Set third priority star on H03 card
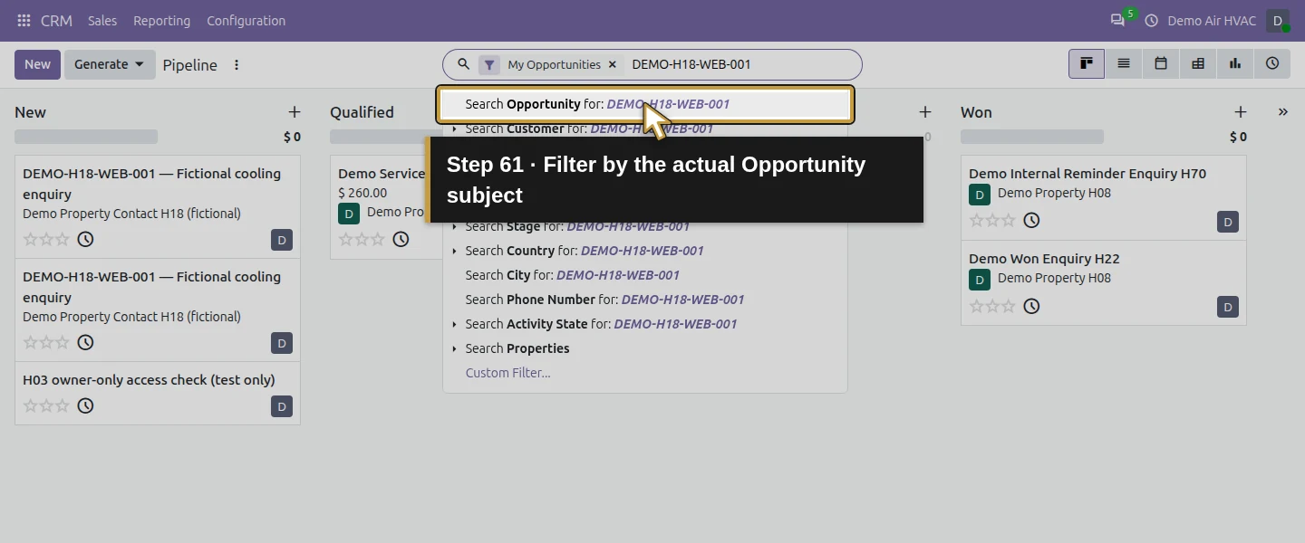The height and width of the screenshot is (543, 1305). 63,405
